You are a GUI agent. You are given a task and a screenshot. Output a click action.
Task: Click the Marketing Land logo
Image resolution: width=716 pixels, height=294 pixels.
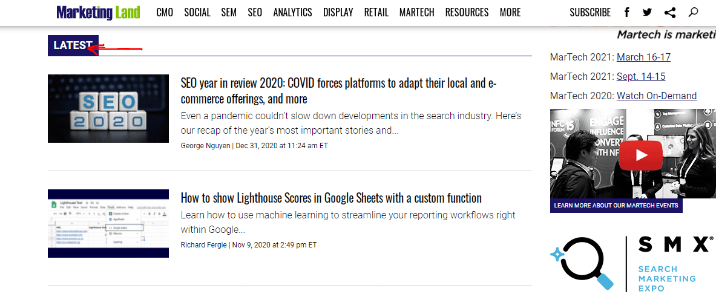tap(98, 12)
